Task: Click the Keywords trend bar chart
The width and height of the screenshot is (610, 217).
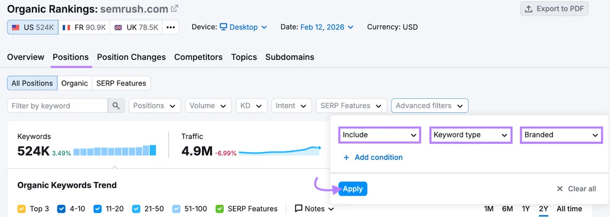Action: pos(115,151)
